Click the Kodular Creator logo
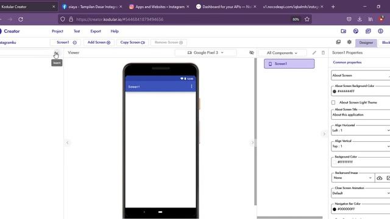Screen dimensions: 390x219 point(10,31)
